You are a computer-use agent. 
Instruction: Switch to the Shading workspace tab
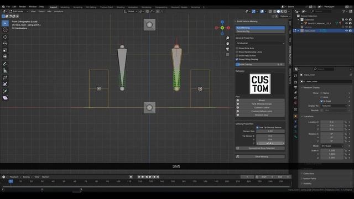pos(121,7)
